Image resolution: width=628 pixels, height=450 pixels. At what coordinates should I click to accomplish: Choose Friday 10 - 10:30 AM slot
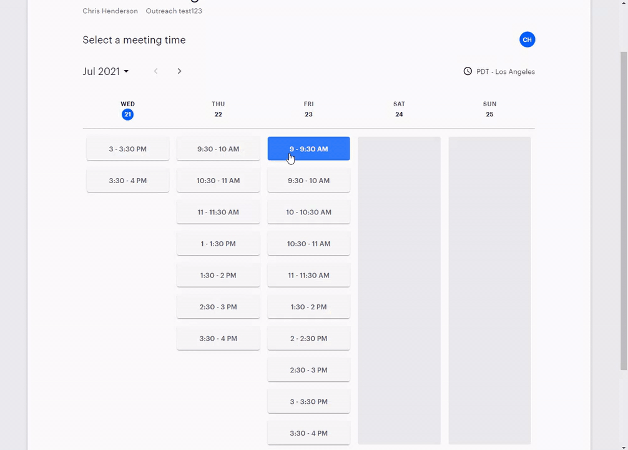coord(308,212)
